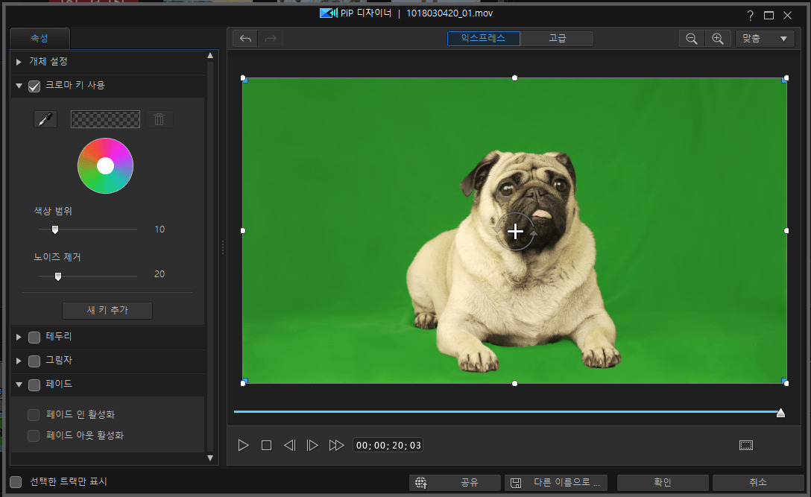Click the zoom out magnifier icon
This screenshot has height=497, width=811.
tap(691, 39)
